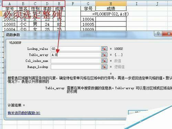Select column H header

(111, 4)
